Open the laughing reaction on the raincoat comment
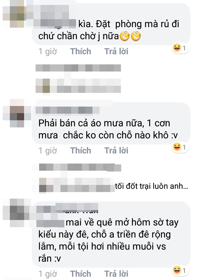197x280 pixels. tap(180, 147)
